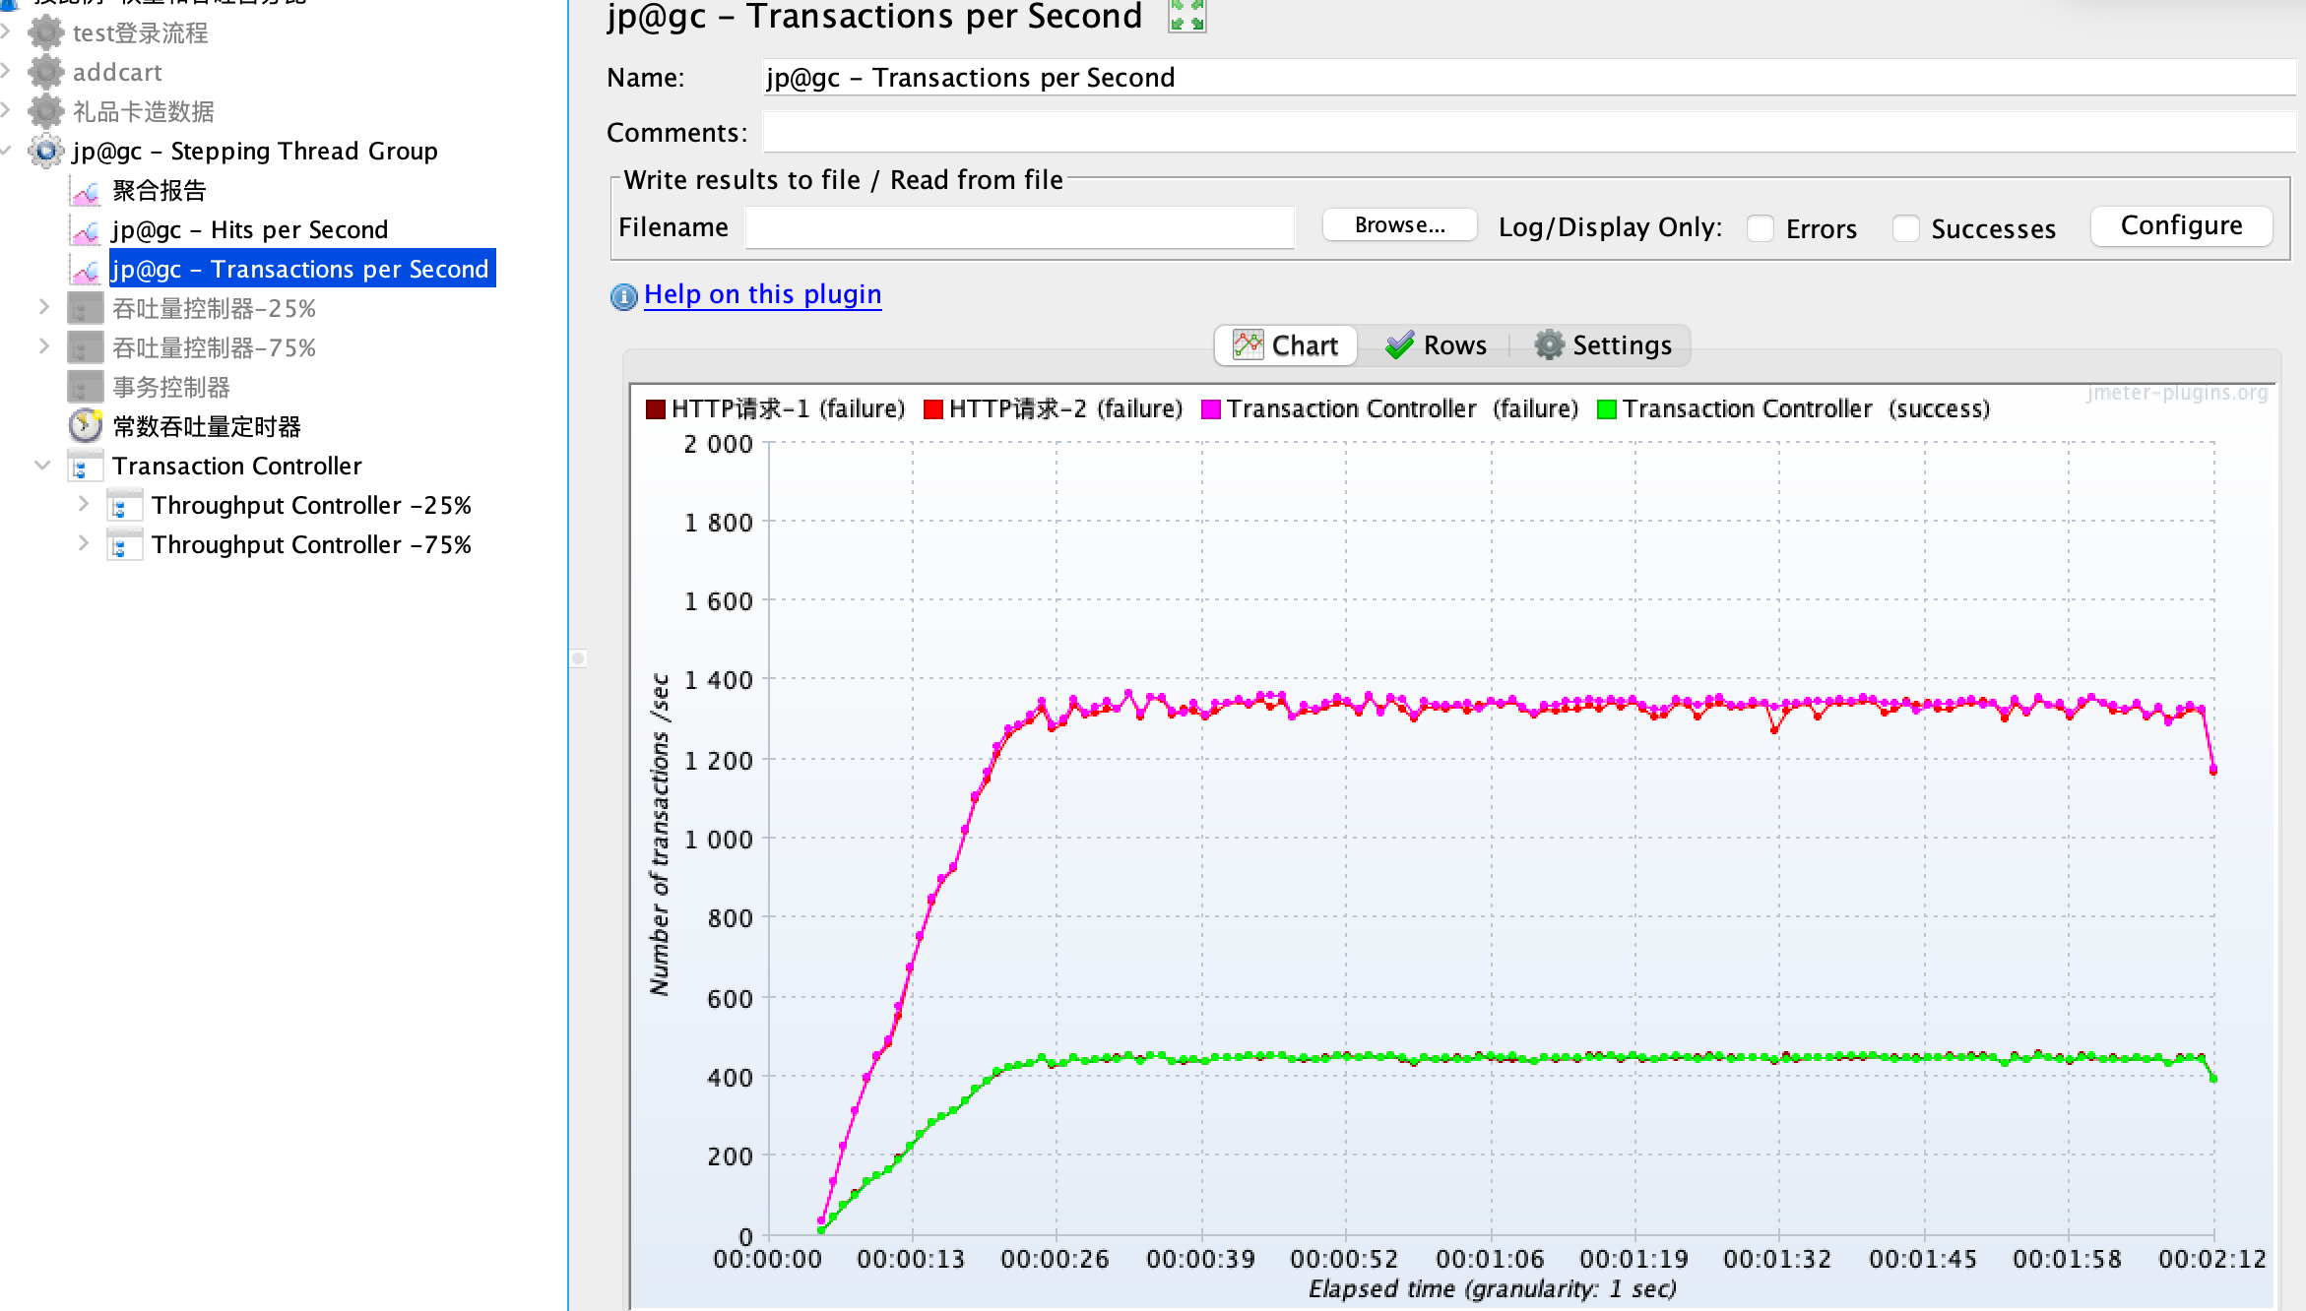This screenshot has width=2306, height=1311.
Task: Open the Help on this plugin link
Action: coord(762,294)
